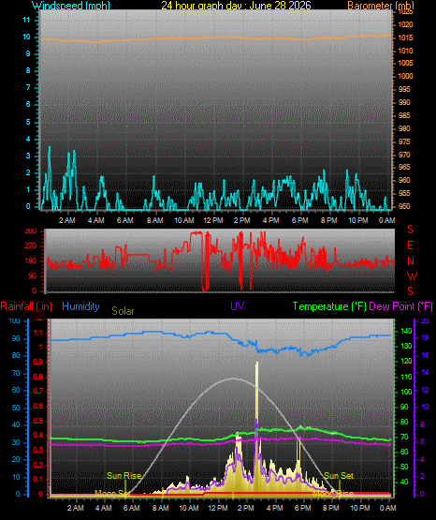This screenshot has width=436, height=520.
Task: Click the 1015 barometer scale value
Action: click(x=405, y=37)
